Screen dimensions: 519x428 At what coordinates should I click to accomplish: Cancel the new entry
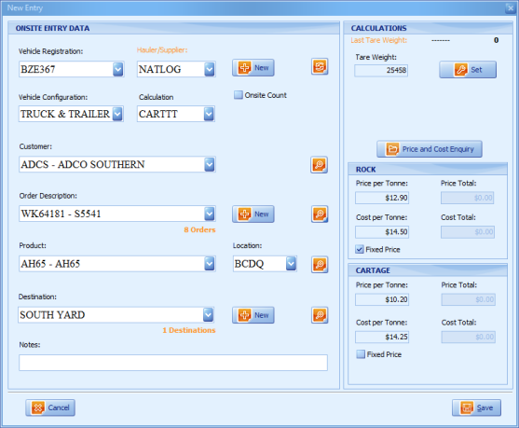pos(50,407)
